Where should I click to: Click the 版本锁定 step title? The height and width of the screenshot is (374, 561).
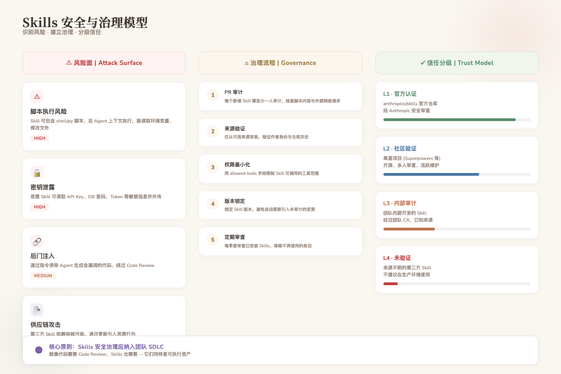(235, 201)
